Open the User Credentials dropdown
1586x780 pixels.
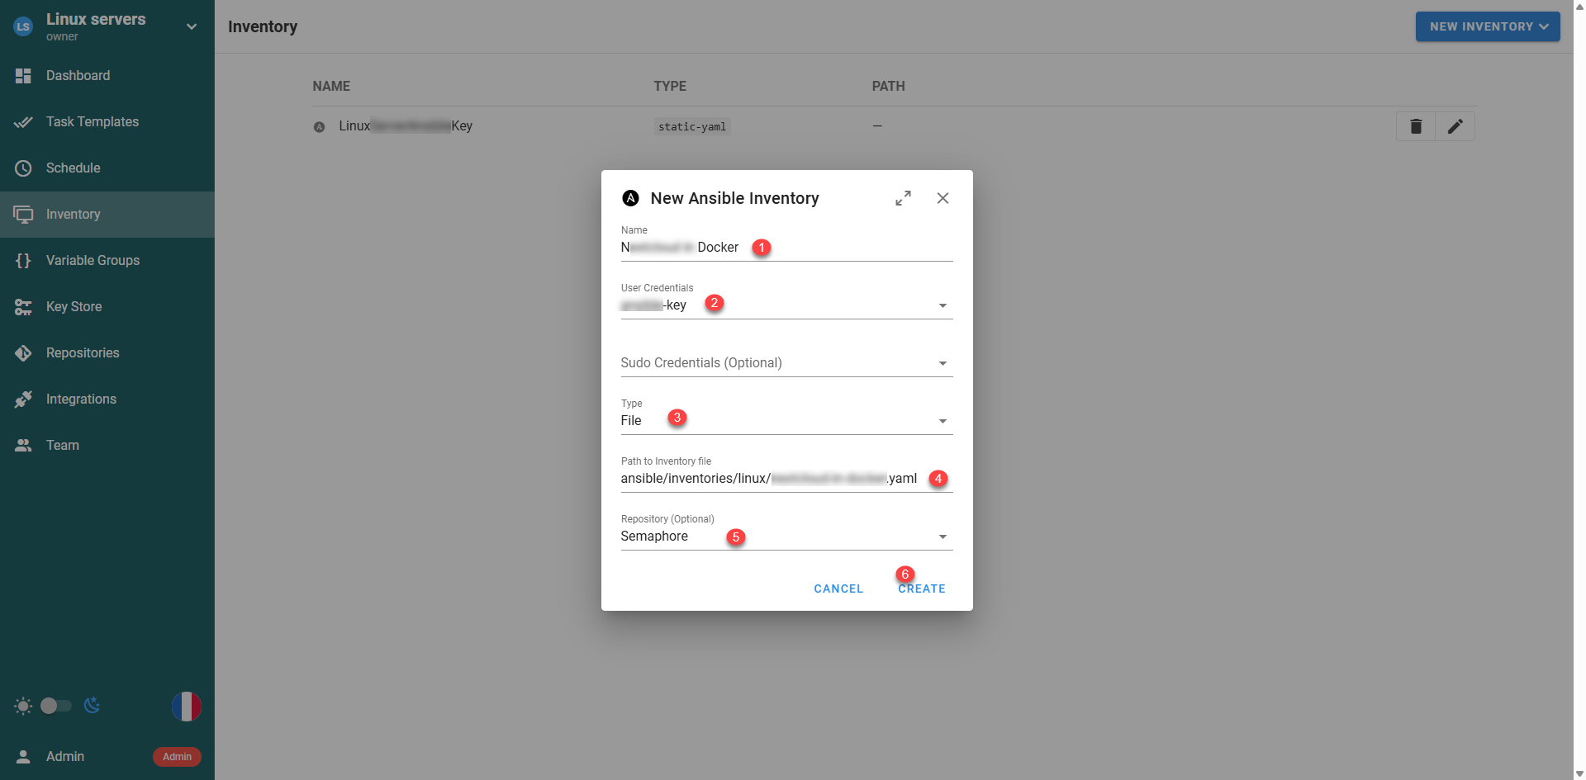(x=943, y=305)
